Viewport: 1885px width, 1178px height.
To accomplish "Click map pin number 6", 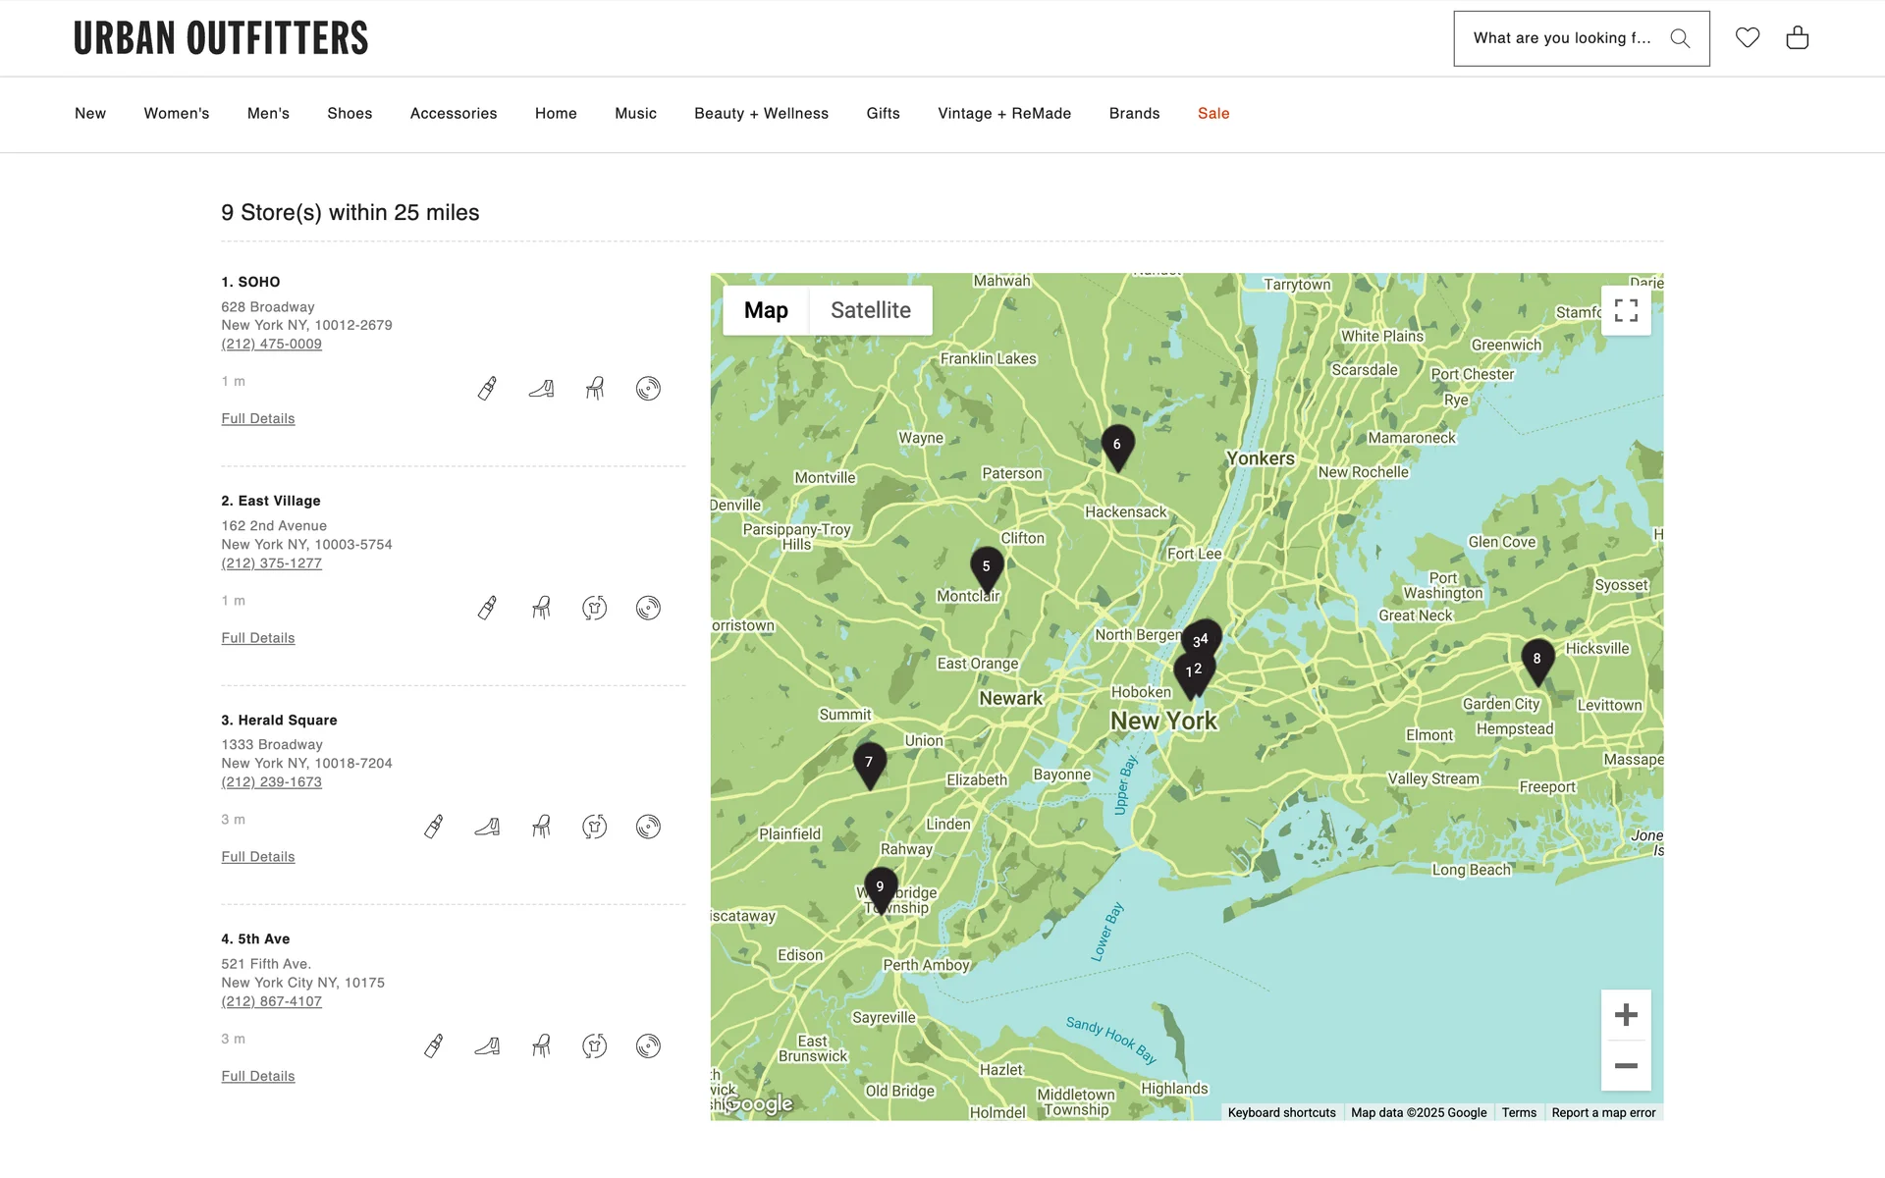I will tap(1117, 446).
